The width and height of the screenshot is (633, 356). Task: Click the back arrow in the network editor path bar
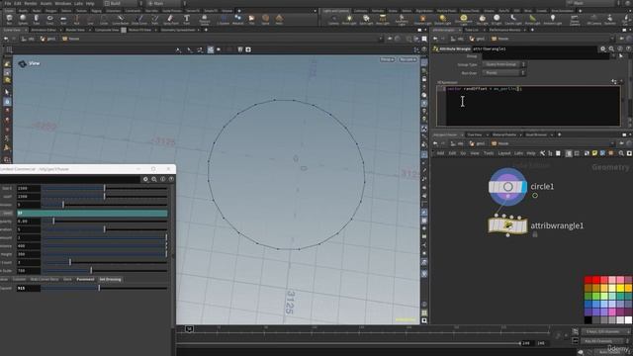[435, 143]
